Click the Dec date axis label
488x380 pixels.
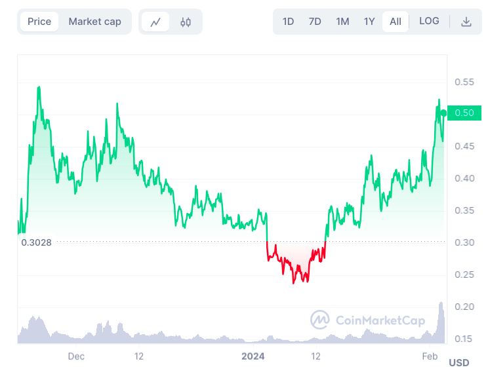(76, 356)
